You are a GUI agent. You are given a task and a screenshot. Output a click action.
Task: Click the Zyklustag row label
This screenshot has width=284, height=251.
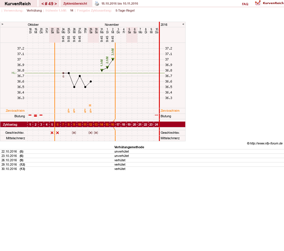point(10,124)
